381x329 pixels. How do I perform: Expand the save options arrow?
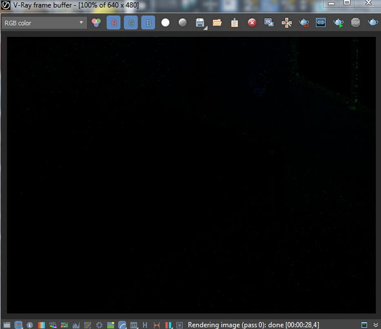[206, 28]
